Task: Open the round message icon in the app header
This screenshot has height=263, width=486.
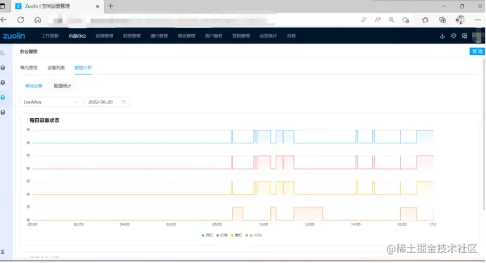Action: pyautogui.click(x=454, y=36)
